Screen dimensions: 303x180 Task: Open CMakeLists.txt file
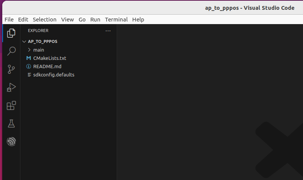[49, 58]
